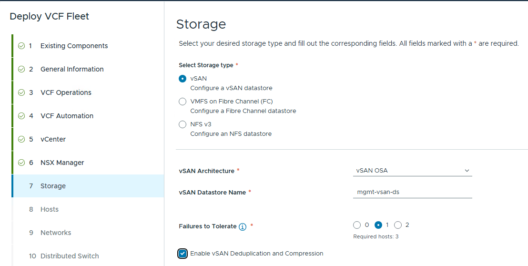Screen dimensions: 528x266
Task: Click the vCenter step checkmark icon
Action: pos(21,140)
